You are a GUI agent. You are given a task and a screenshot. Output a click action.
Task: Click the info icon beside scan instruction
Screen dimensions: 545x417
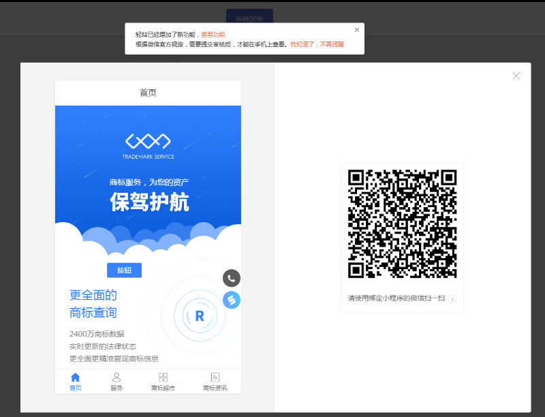pos(452,298)
